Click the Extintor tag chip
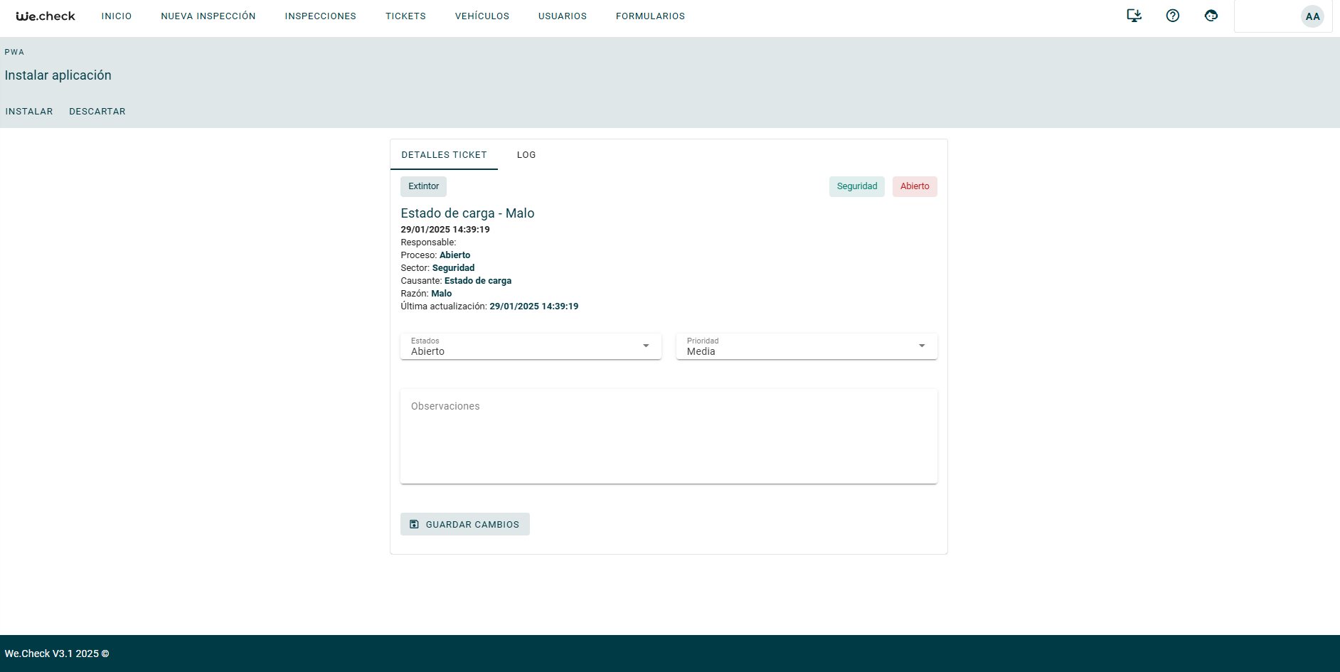 coord(423,186)
